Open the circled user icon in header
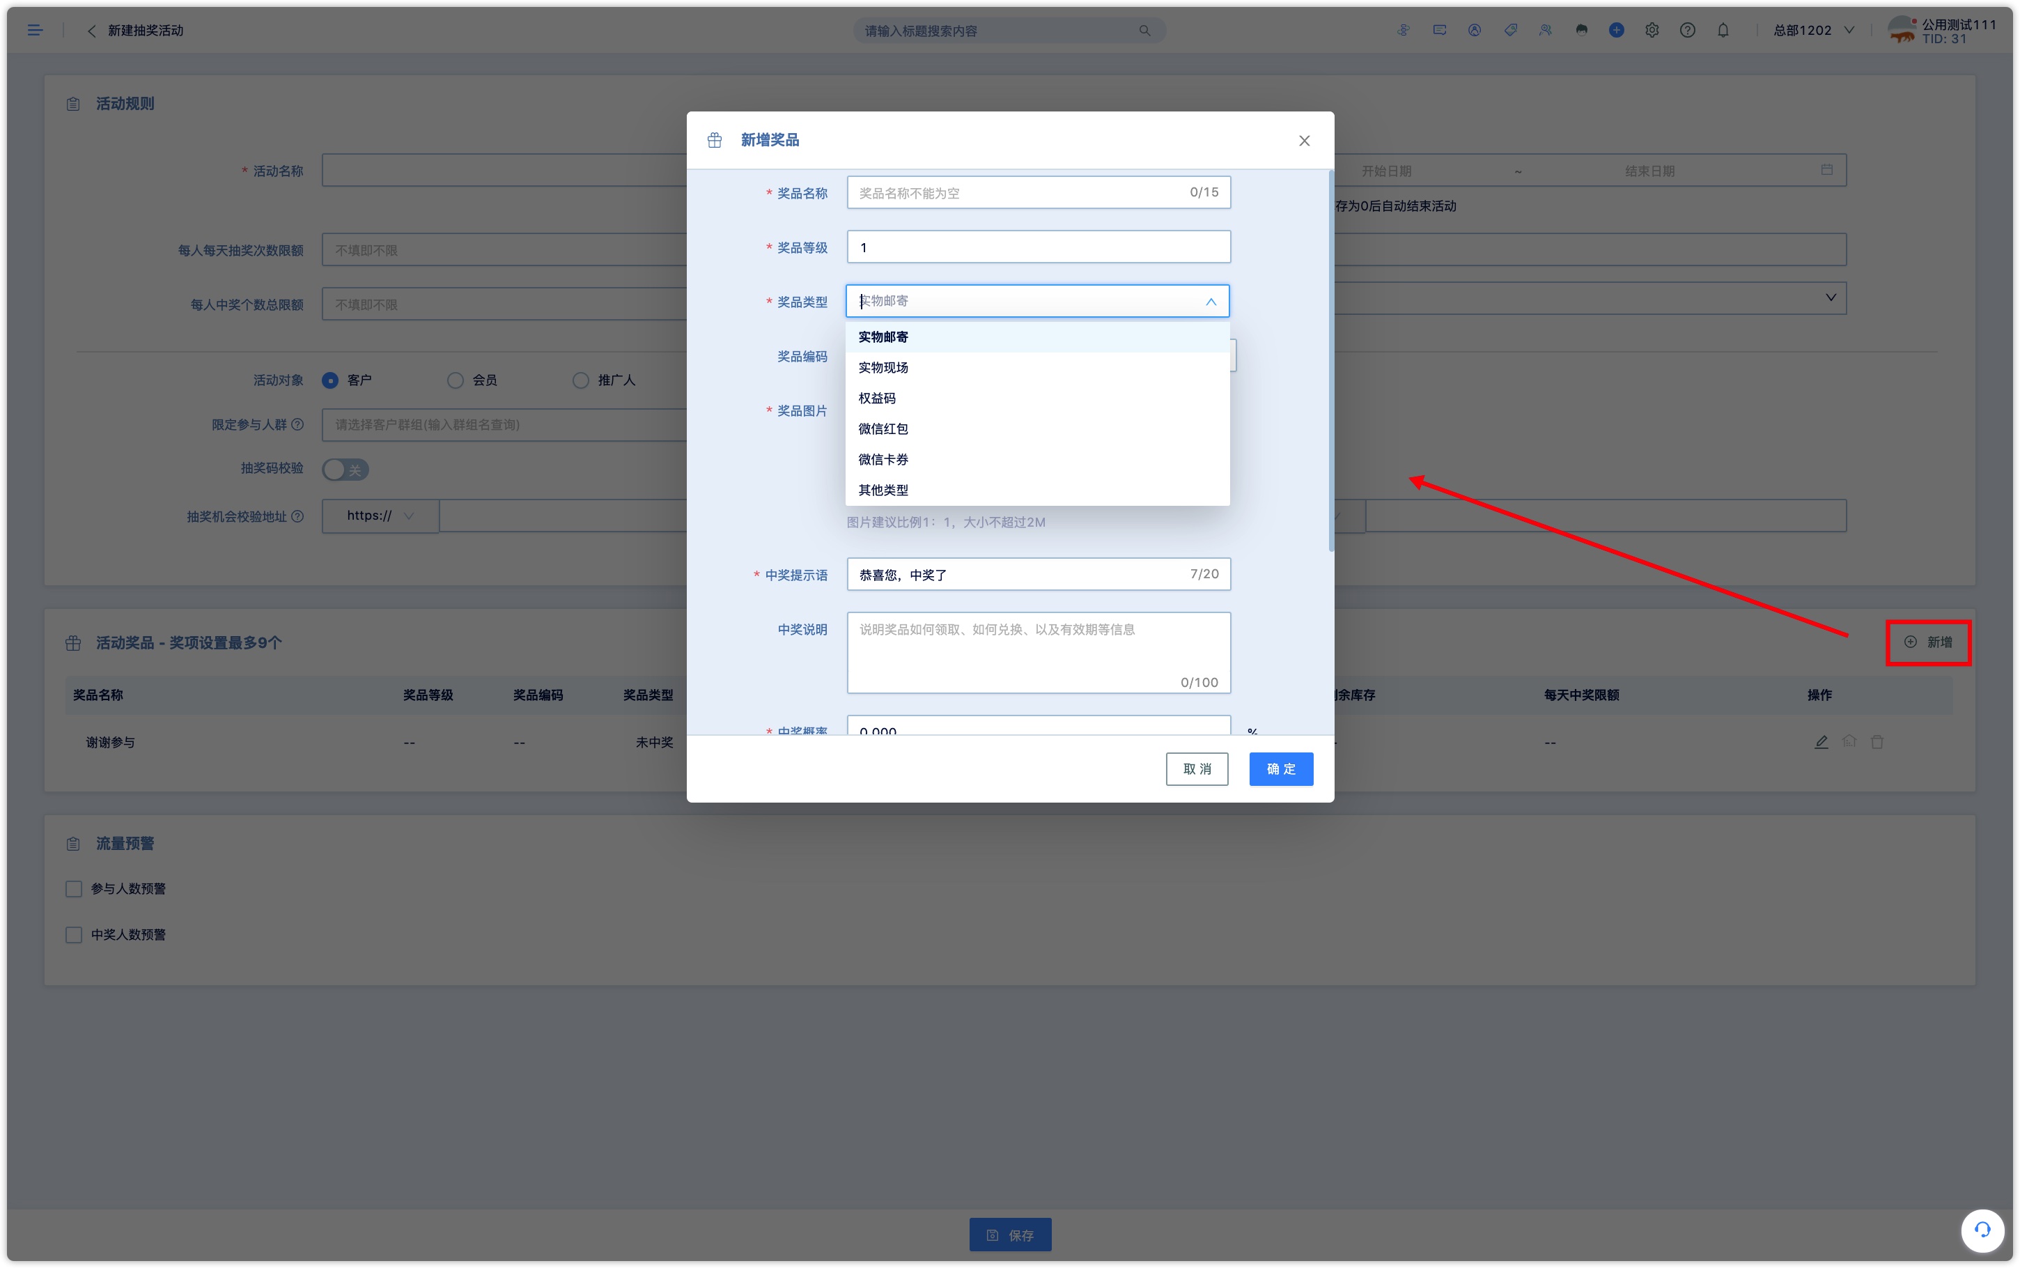Screen dimensions: 2020x1268 click(x=1475, y=30)
